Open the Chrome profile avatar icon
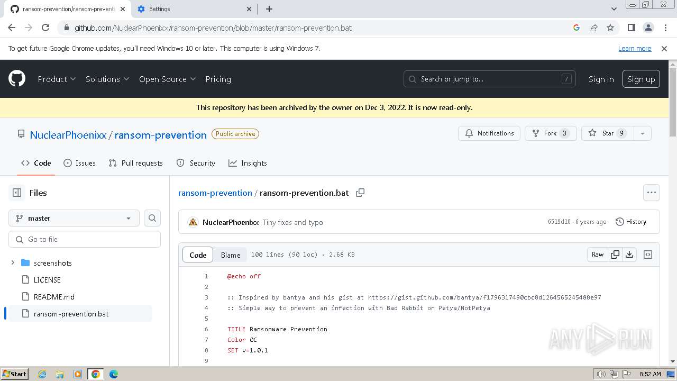 pyautogui.click(x=648, y=28)
